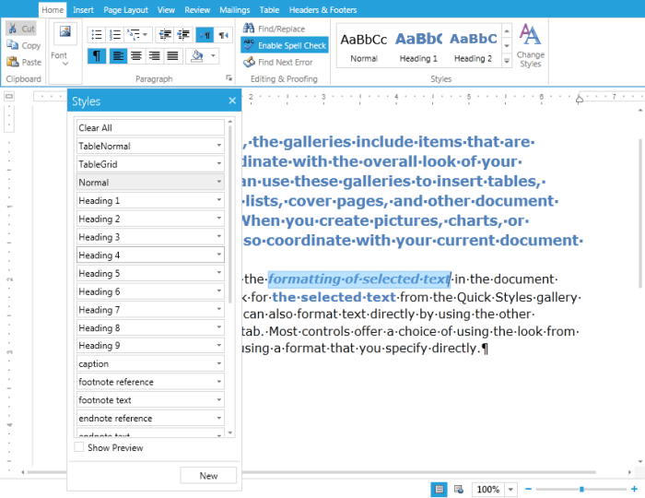This screenshot has width=645, height=498.
Task: Choose the Heading 1 style in list
Action: pos(150,200)
